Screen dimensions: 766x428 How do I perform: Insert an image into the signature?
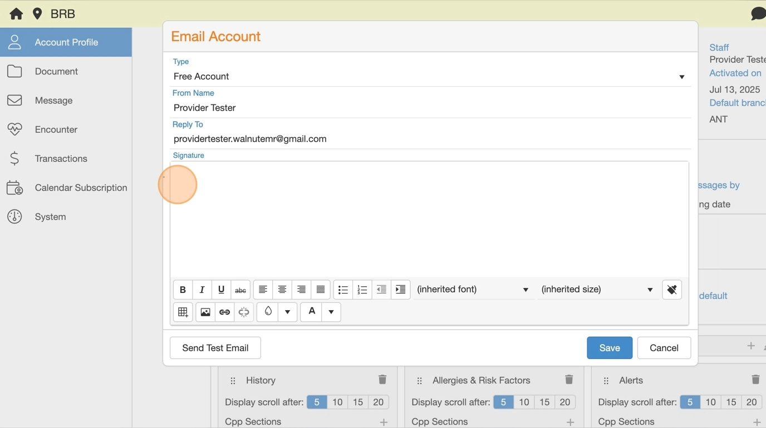[205, 312]
